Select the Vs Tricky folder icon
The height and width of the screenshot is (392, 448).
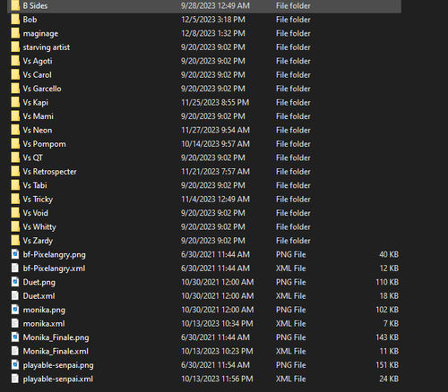(15, 199)
